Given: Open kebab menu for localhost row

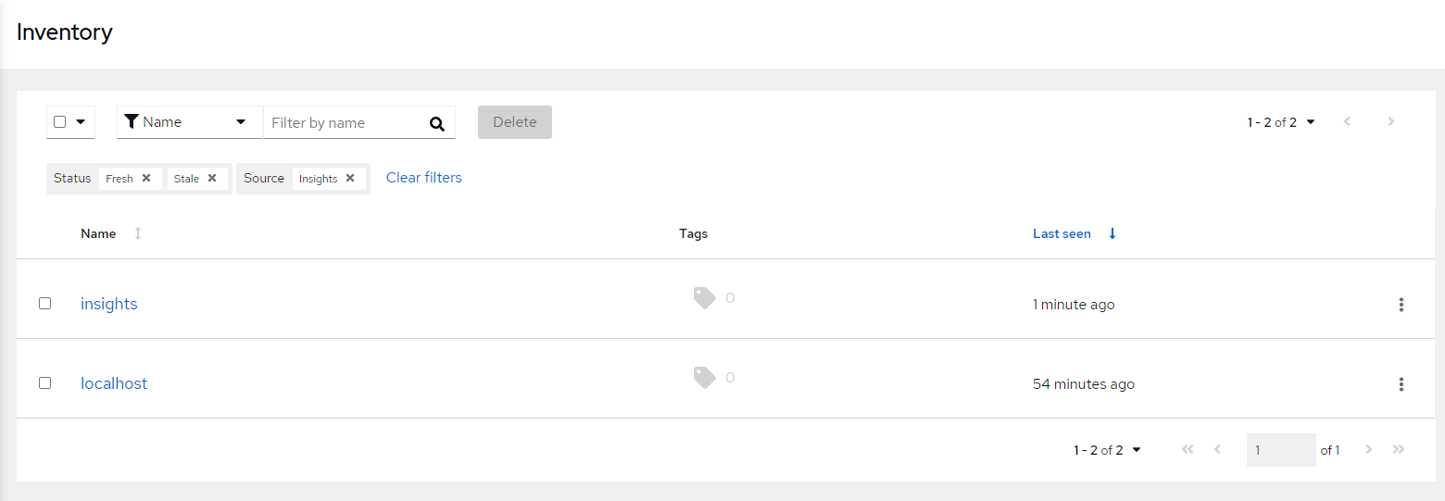Looking at the screenshot, I should tap(1401, 384).
